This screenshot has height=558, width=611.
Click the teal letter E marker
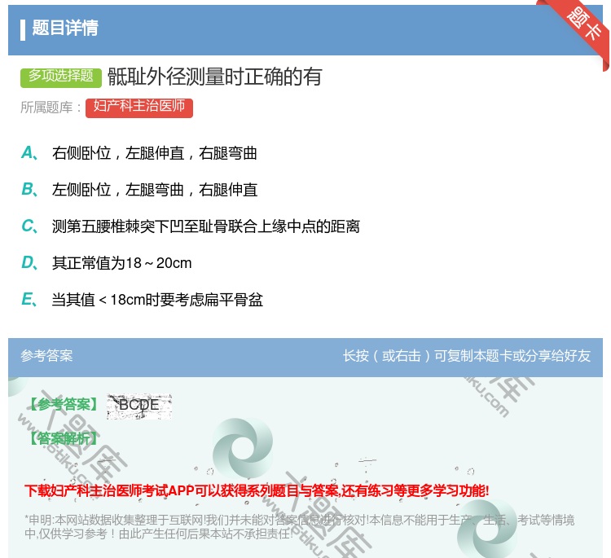coord(29,299)
